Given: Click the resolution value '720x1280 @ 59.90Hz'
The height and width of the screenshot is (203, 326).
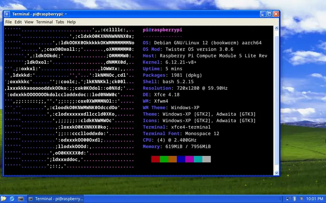Looking at the screenshot, I should [x=202, y=88].
